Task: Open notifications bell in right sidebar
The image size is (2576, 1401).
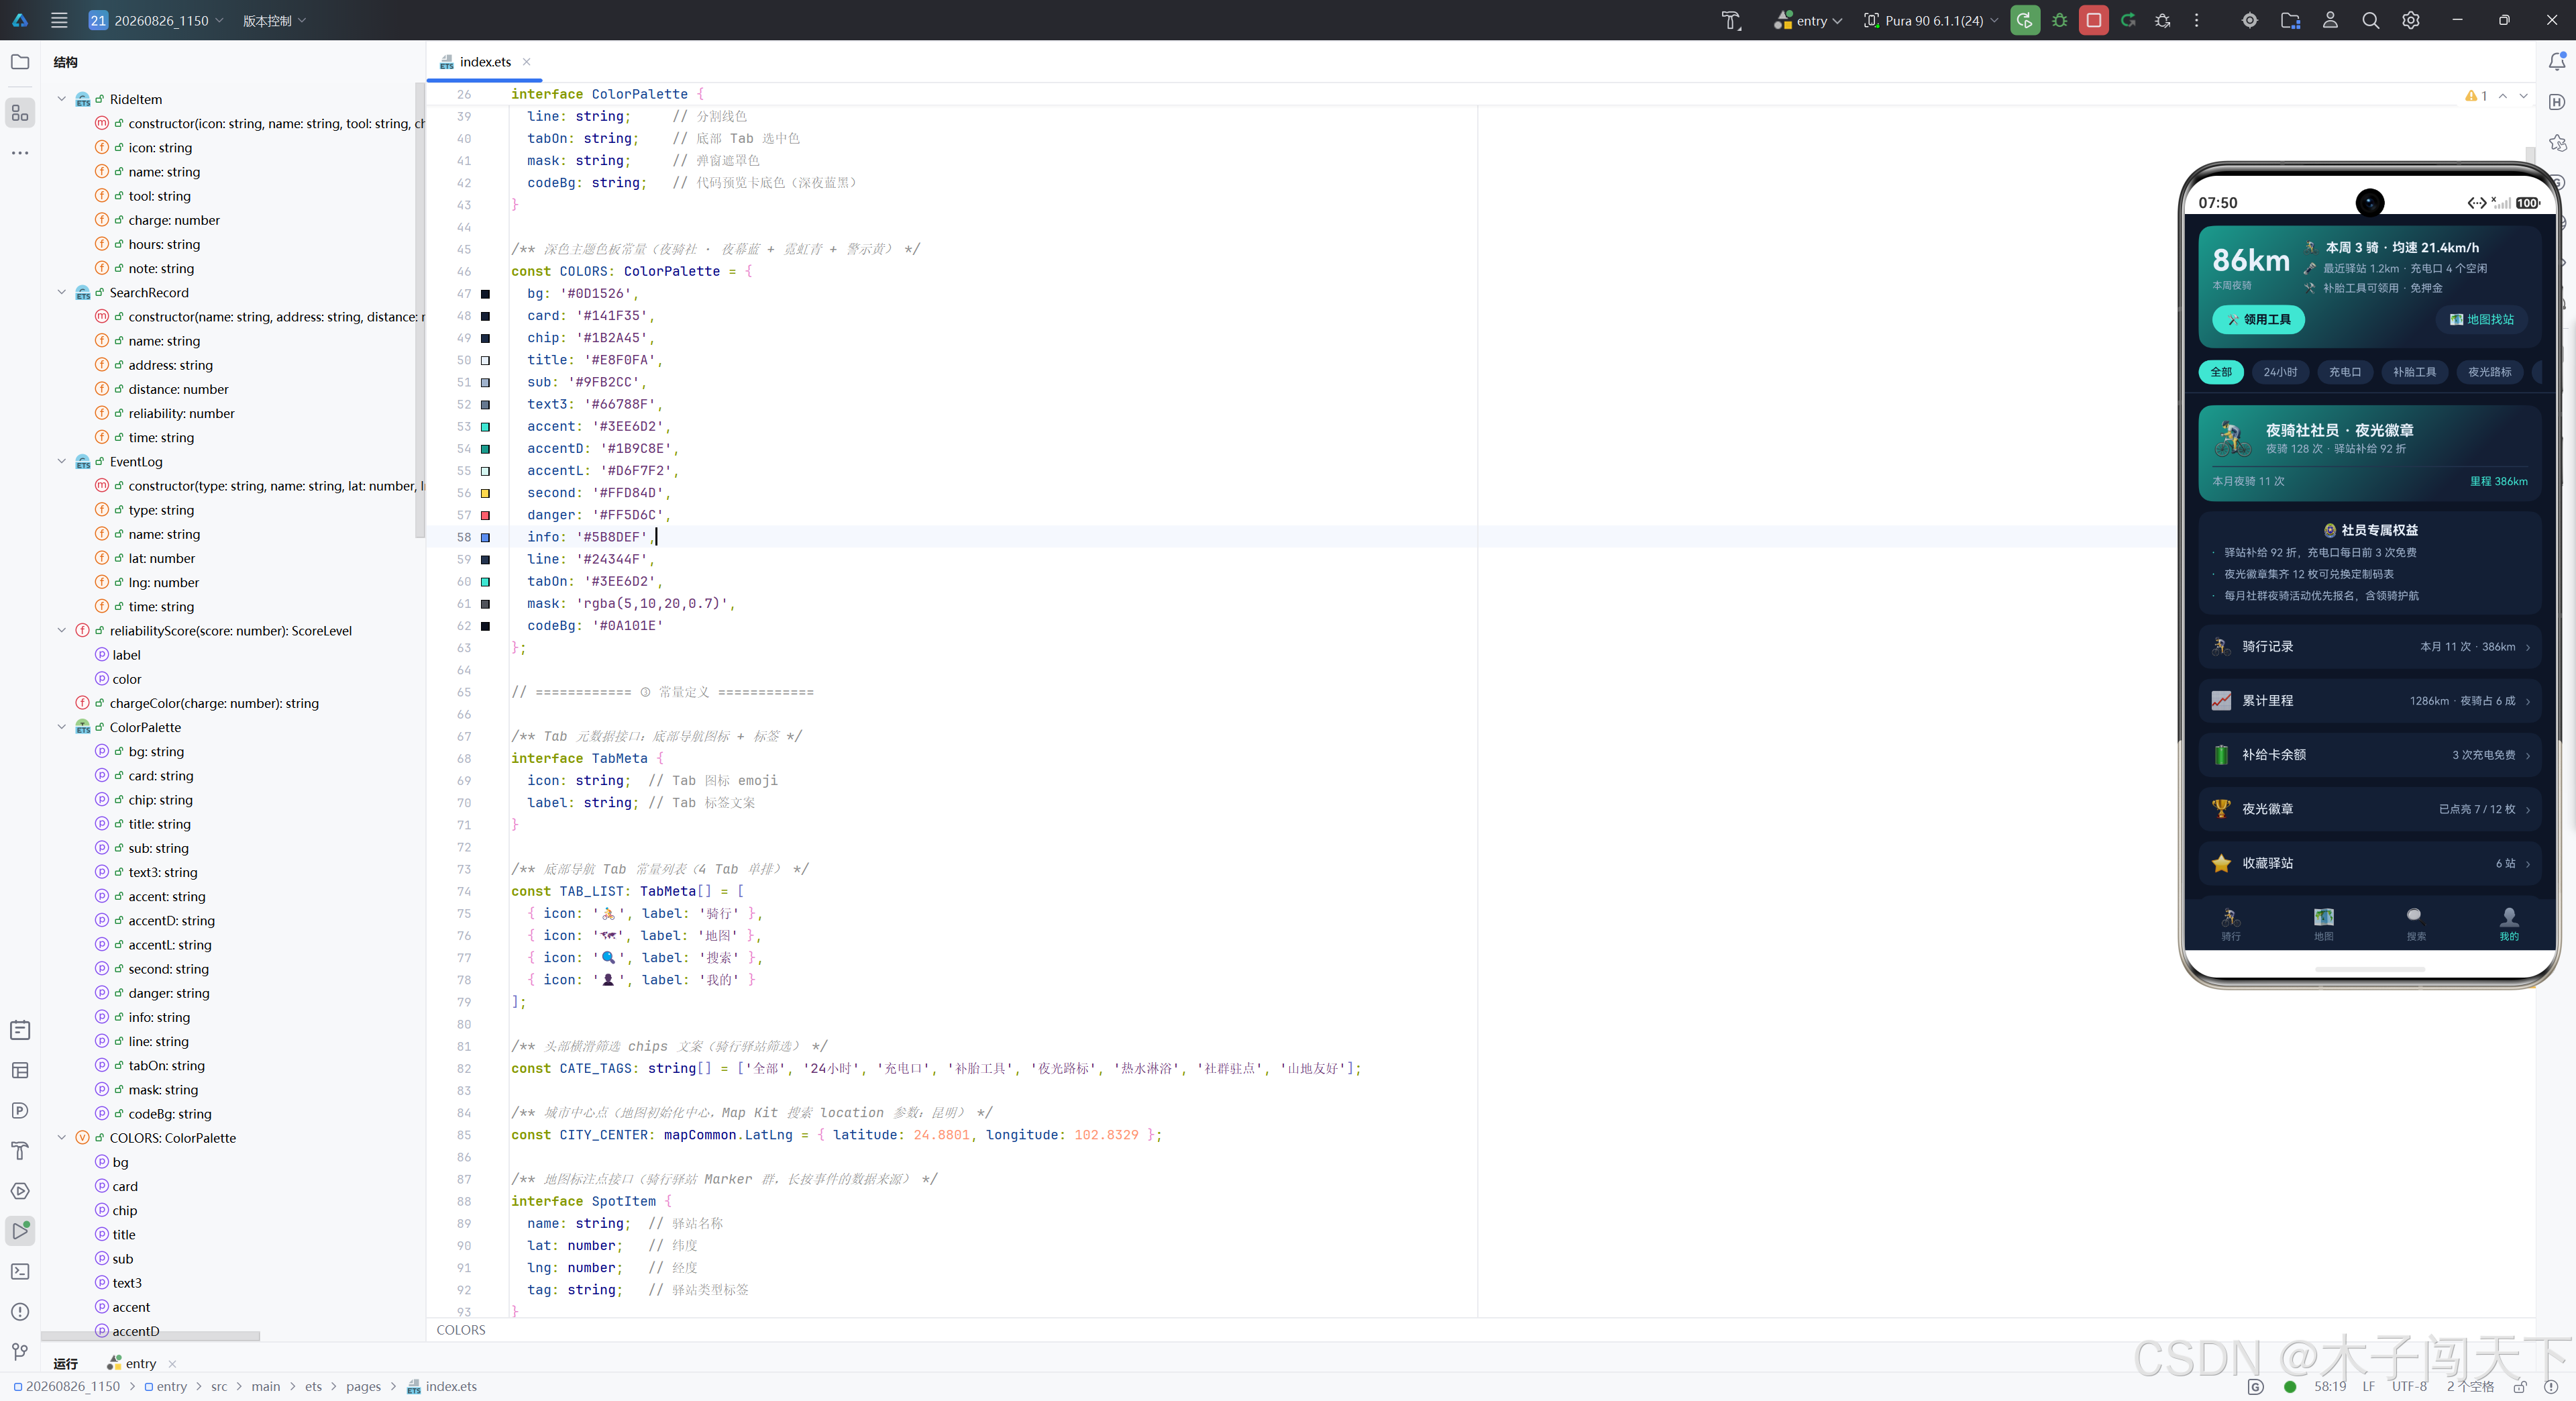Action: pos(2557,62)
